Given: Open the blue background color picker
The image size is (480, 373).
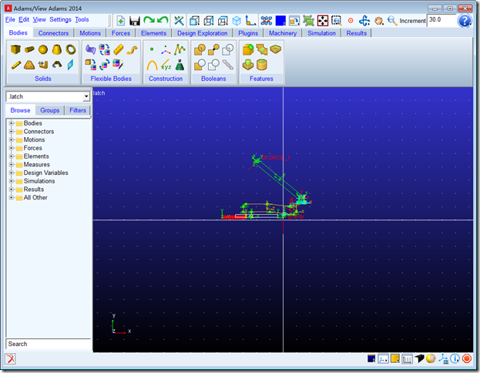Looking at the screenshot, I should (x=280, y=21).
